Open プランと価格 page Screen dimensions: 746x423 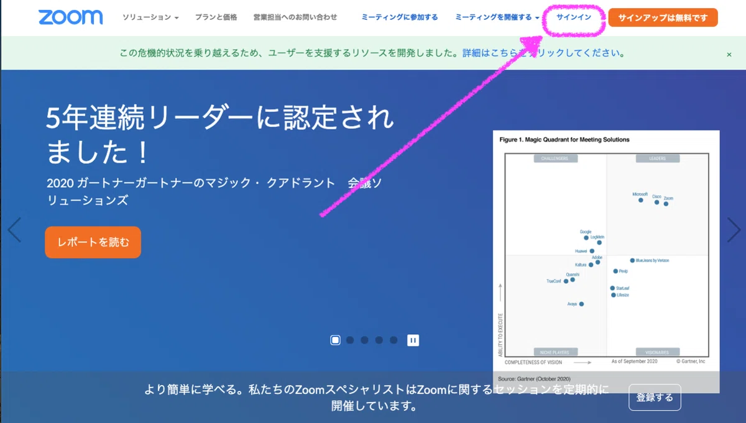216,17
